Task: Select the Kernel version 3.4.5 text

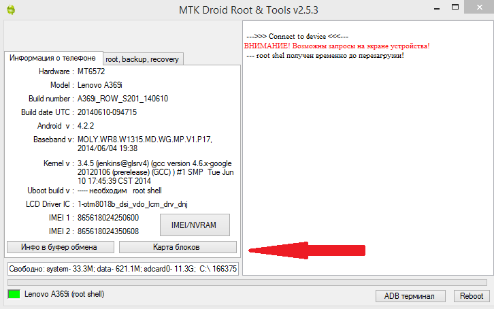Action: click(156, 172)
